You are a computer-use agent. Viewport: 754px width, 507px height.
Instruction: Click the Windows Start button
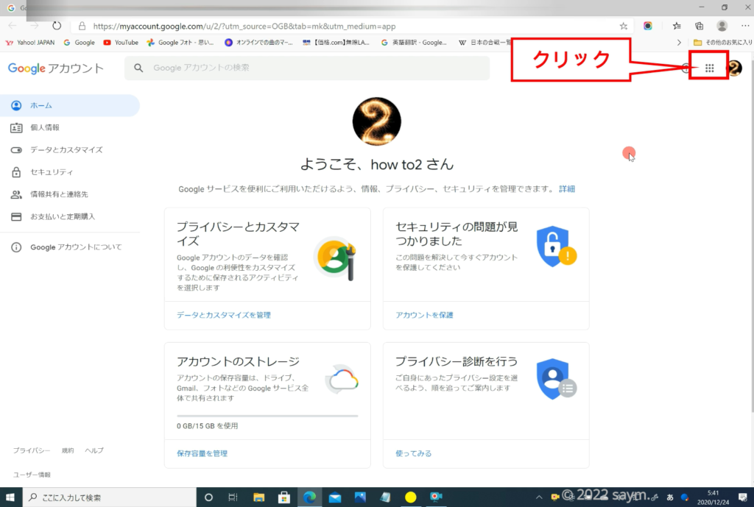coord(11,497)
